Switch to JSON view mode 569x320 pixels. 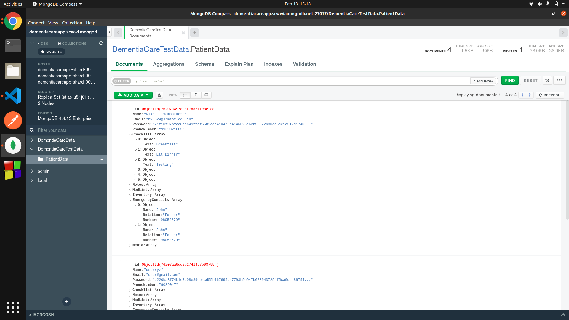point(196,95)
